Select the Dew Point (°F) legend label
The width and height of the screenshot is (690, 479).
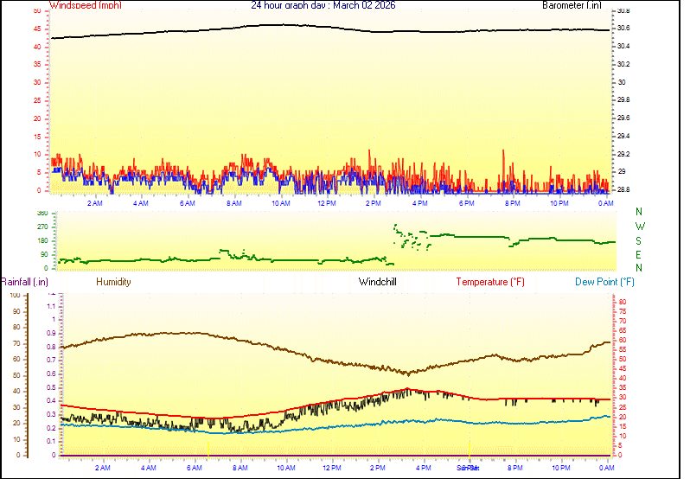point(604,282)
